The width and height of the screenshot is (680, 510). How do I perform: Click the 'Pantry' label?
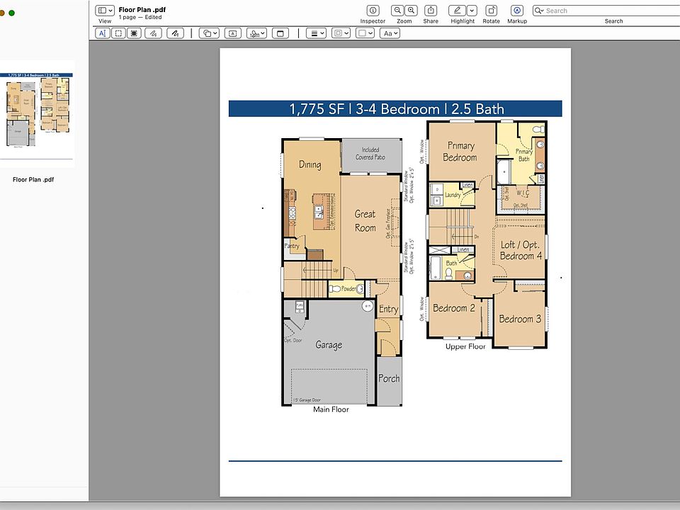tap(292, 246)
